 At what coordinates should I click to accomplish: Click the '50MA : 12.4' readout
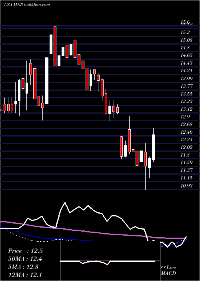[x=25, y=259]
